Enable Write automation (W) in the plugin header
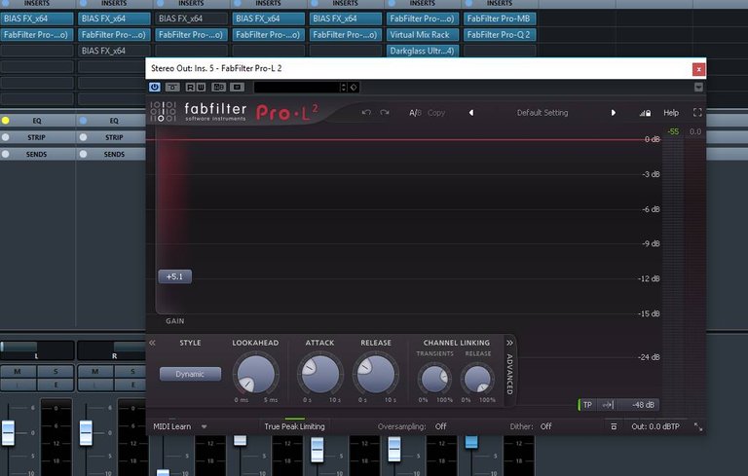 tap(201, 87)
